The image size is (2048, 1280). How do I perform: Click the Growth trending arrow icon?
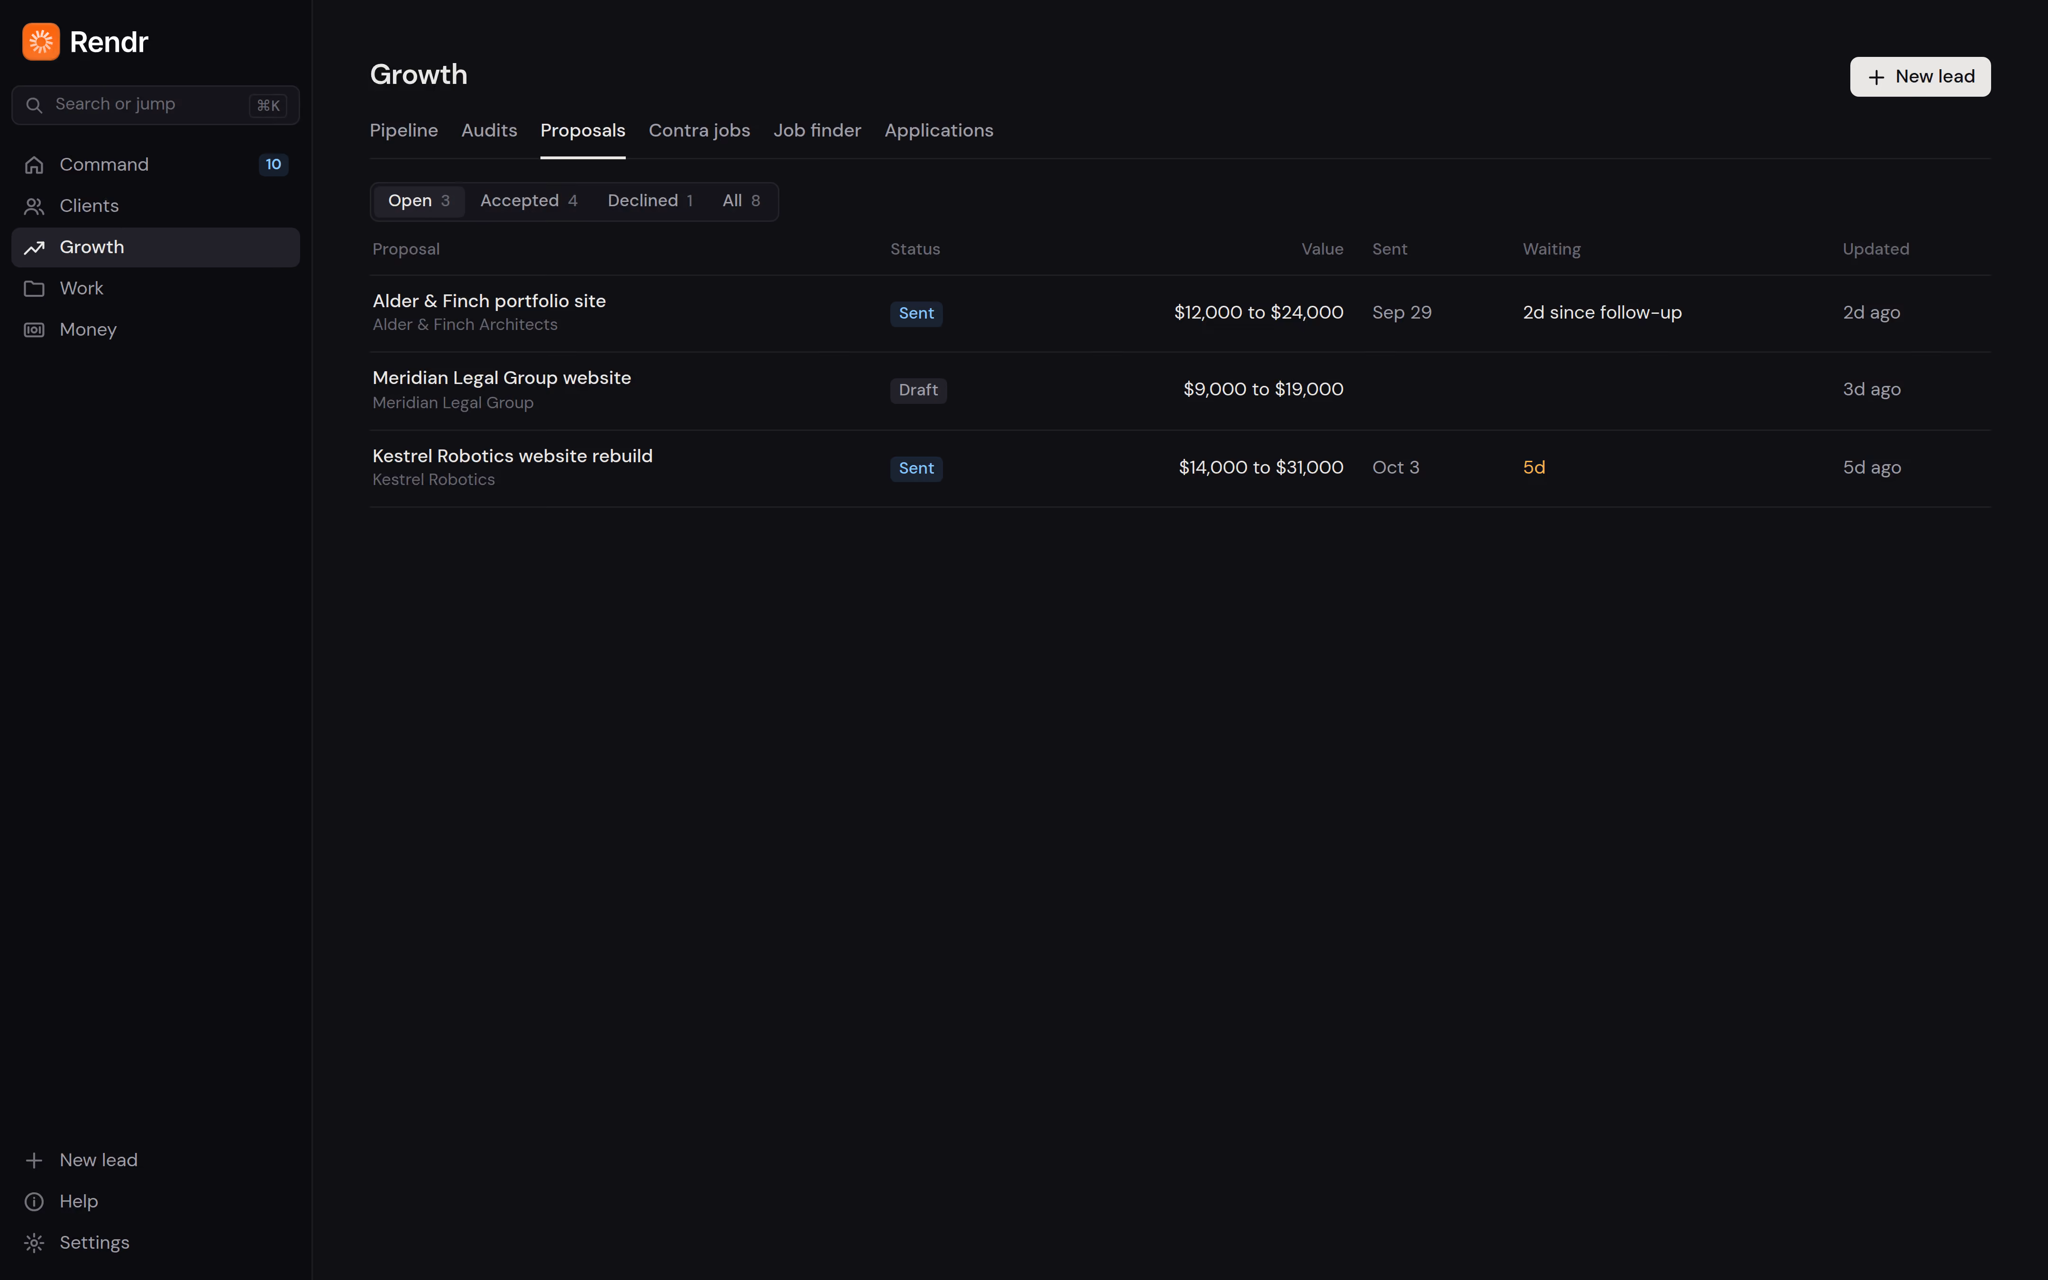34,248
